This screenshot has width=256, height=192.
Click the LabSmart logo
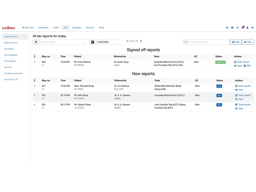[x=9, y=28]
